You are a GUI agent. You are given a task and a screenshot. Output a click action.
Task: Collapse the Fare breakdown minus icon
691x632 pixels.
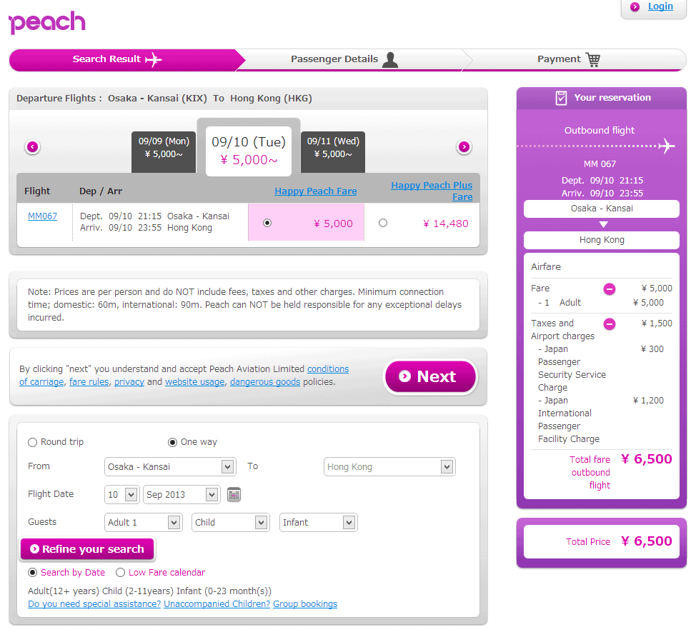609,289
